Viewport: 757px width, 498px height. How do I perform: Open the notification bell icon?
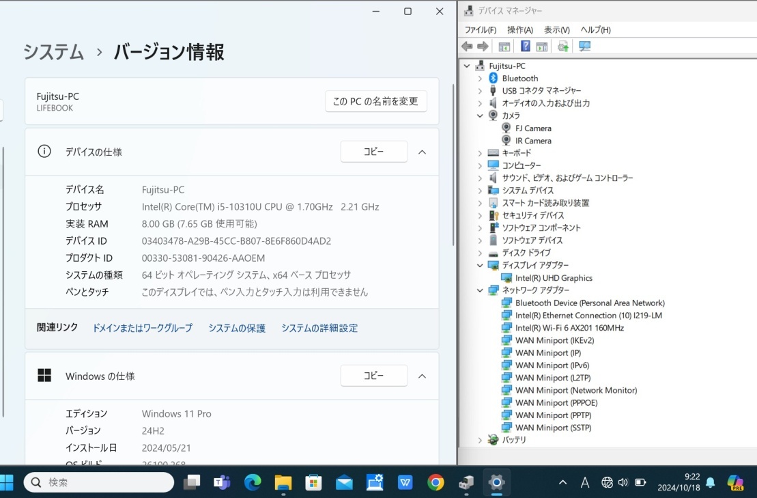coord(711,482)
